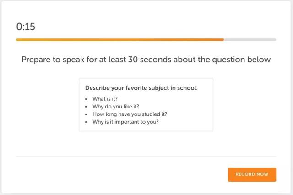Click the right edge of the orange progress fill
The width and height of the screenshot is (293, 195).
coord(223,40)
